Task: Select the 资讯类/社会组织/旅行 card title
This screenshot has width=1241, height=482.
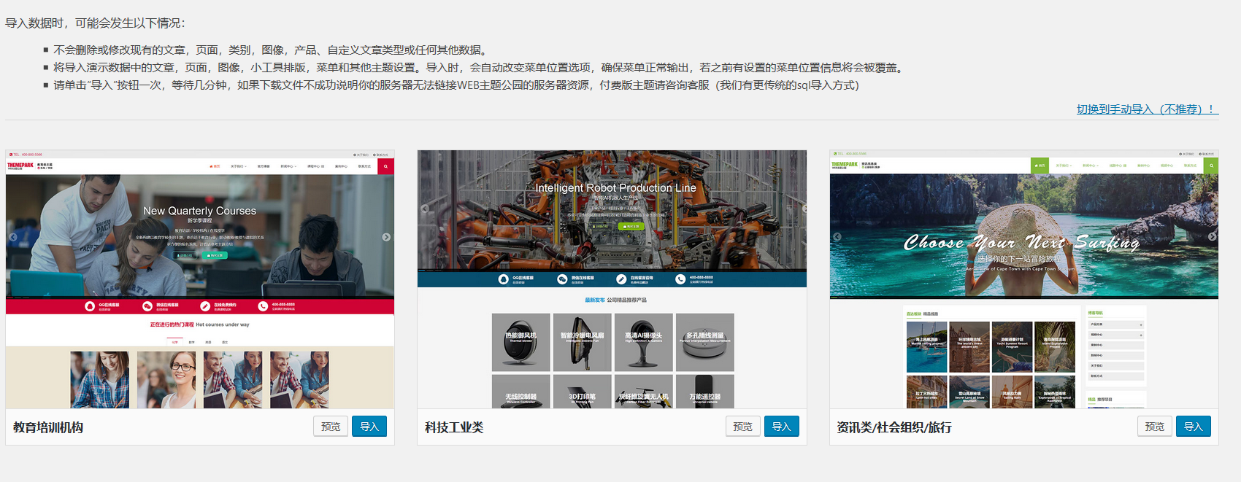Action: click(x=894, y=427)
